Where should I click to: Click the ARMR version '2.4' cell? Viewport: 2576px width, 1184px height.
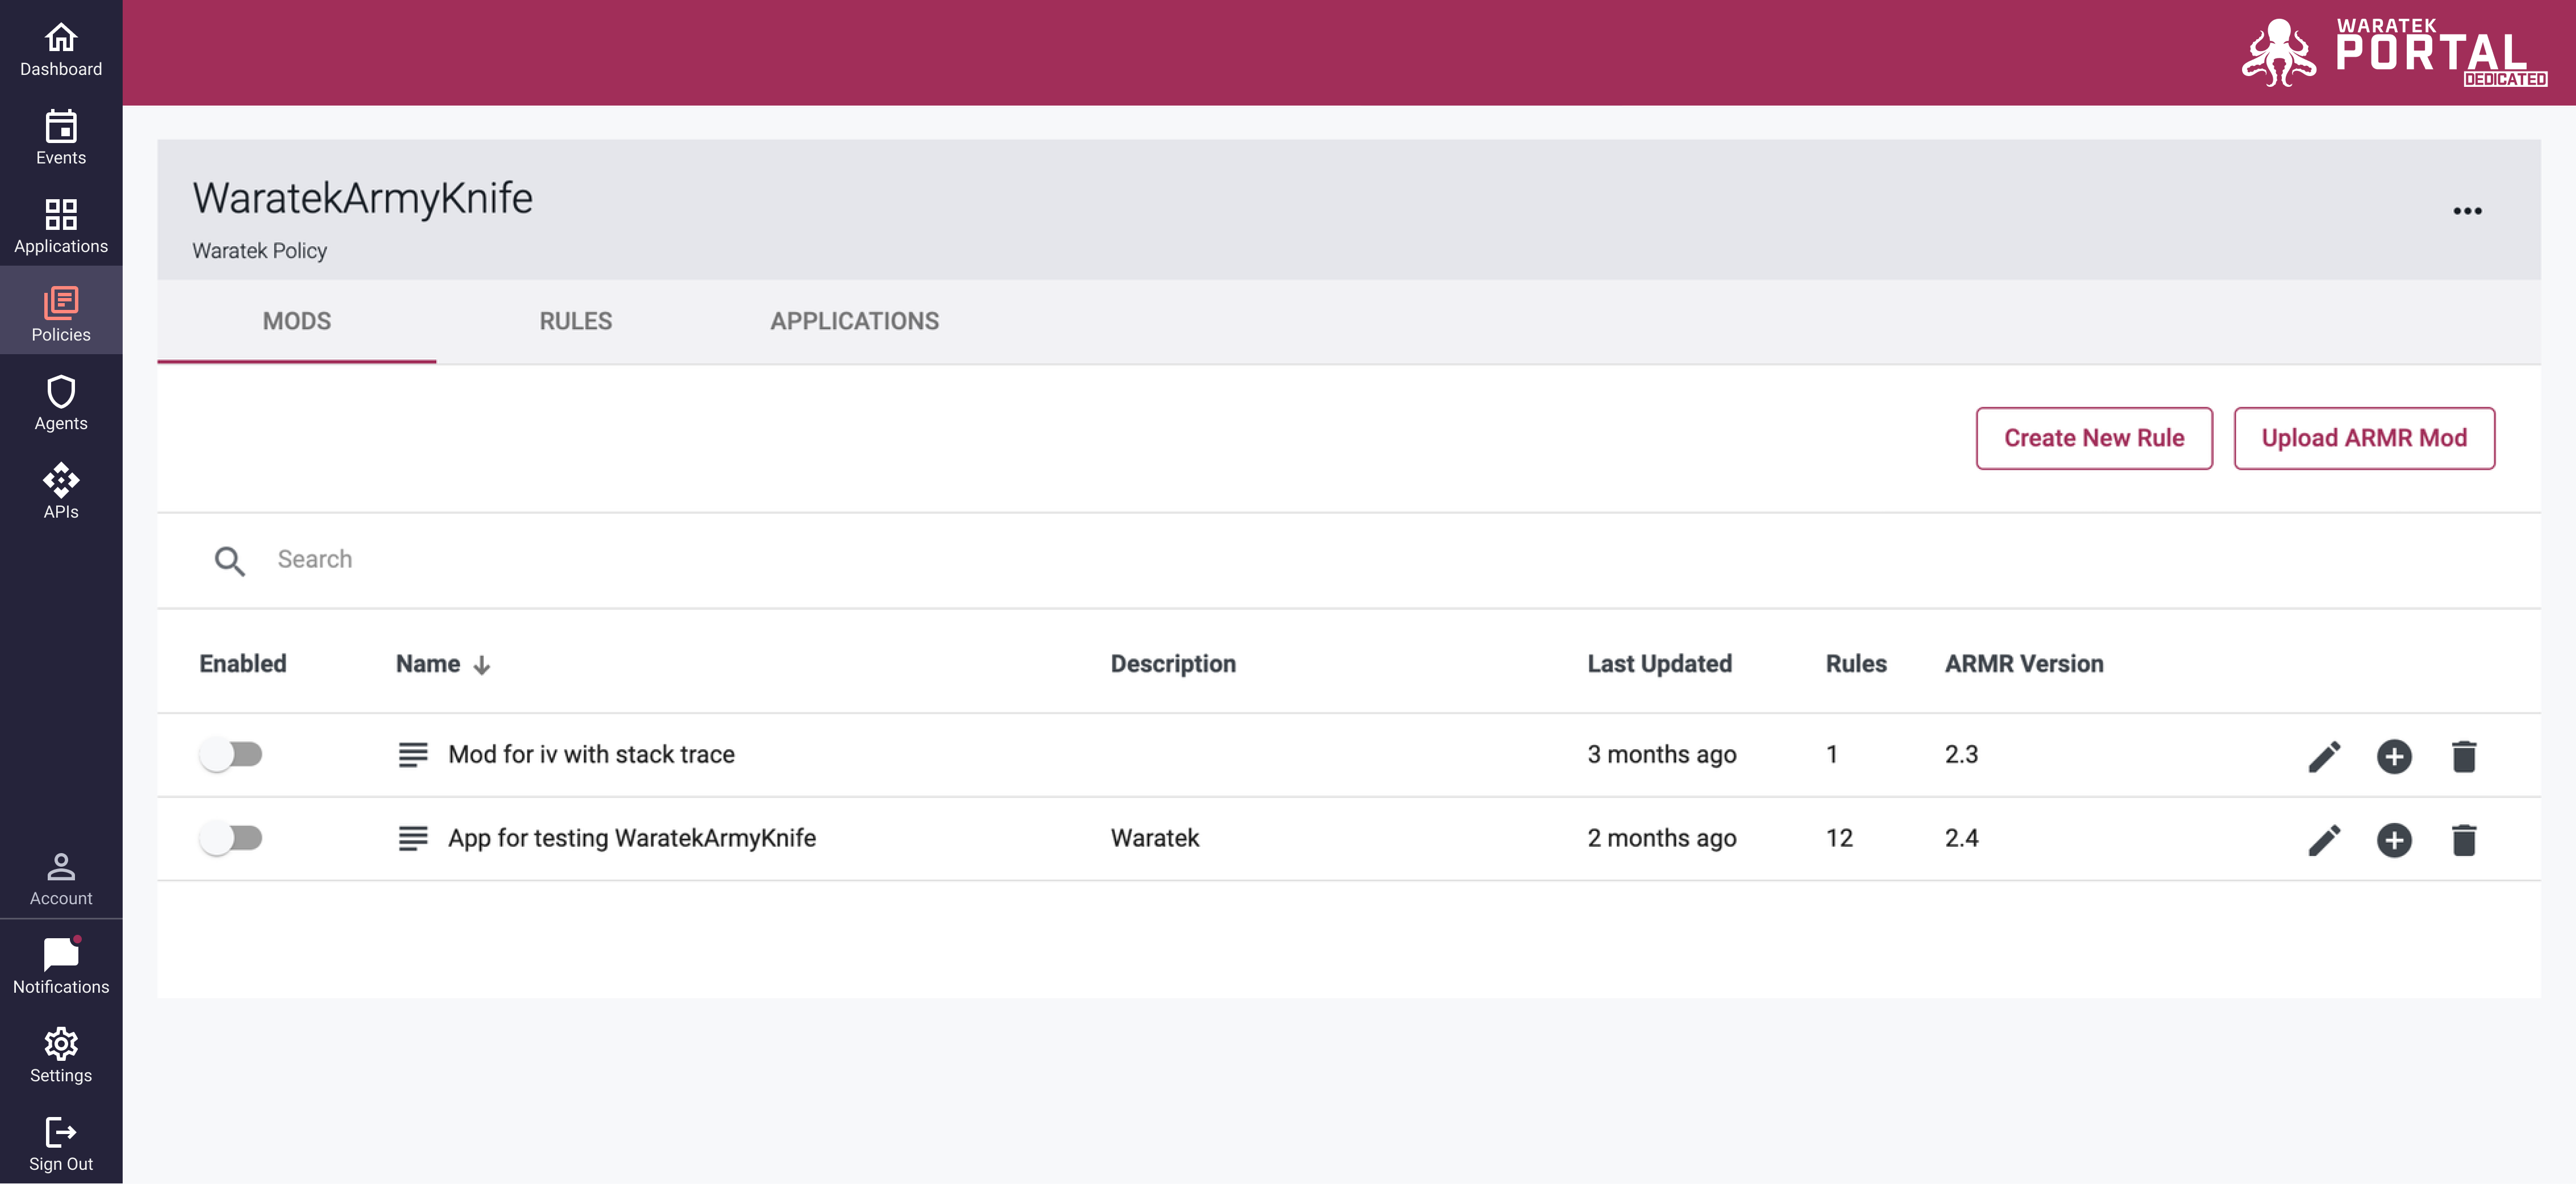(x=1961, y=838)
